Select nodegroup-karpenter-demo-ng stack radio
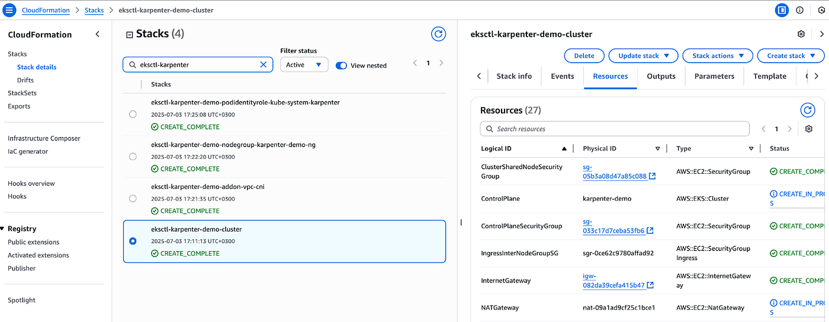 tap(133, 157)
